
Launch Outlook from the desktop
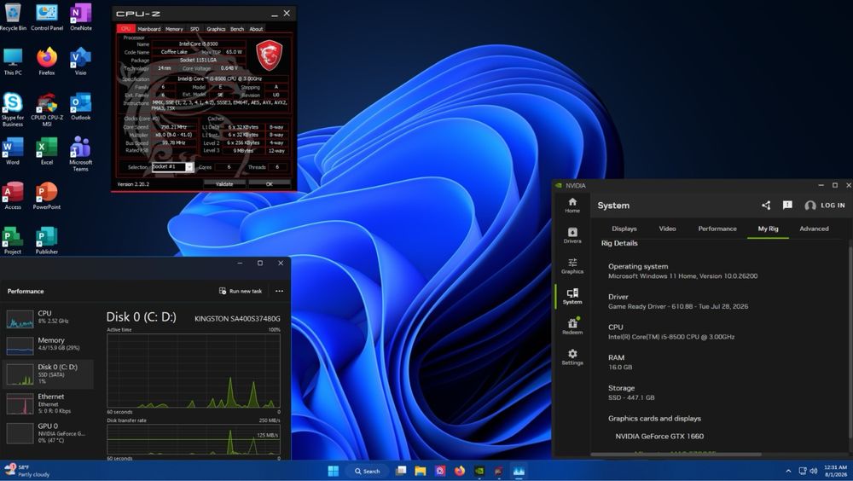pos(80,106)
